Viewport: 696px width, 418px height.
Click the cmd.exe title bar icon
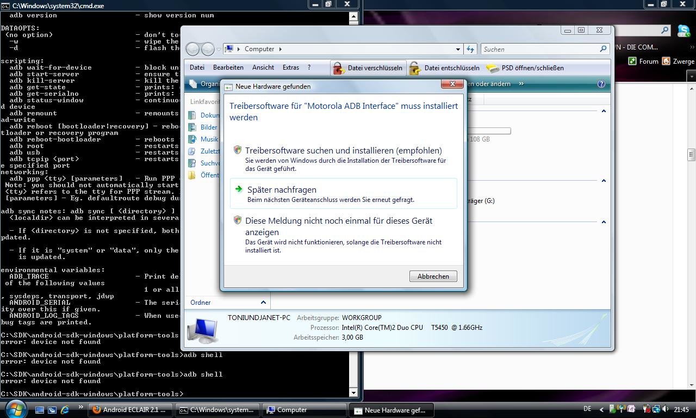pyautogui.click(x=5, y=5)
